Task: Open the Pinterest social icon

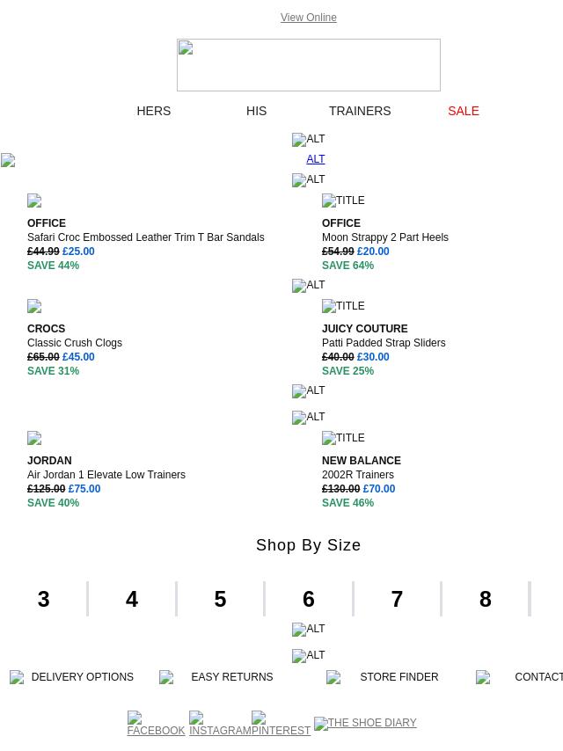Action: pyautogui.click(x=281, y=724)
